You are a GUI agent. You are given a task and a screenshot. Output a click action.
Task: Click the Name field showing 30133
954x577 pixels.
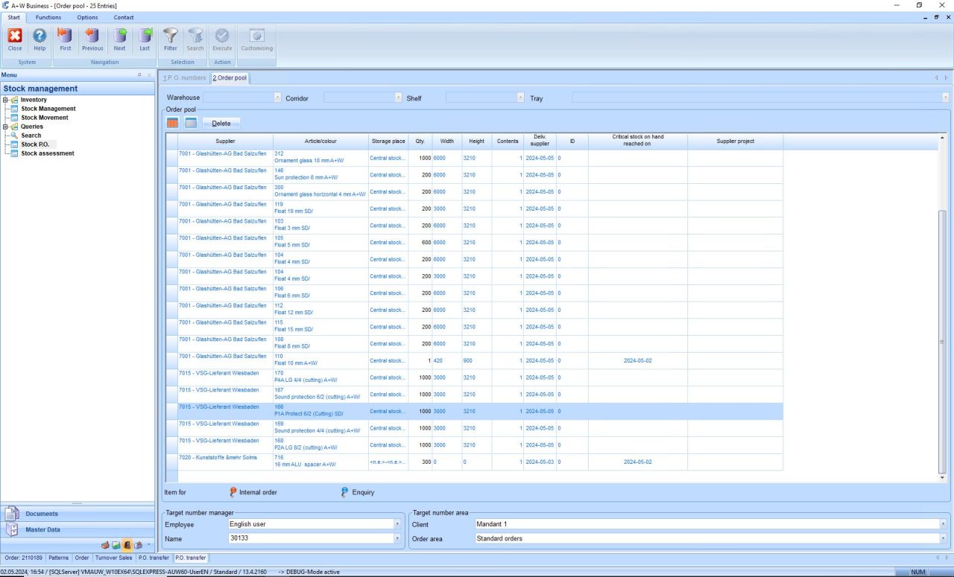[315, 538]
